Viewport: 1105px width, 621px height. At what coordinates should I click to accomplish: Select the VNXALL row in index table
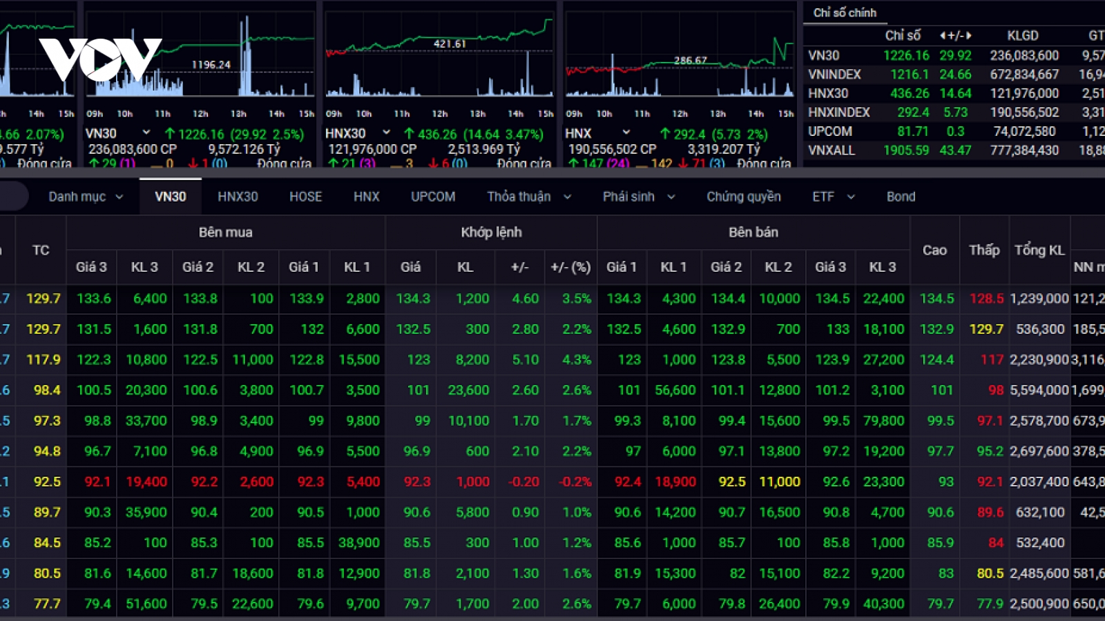(x=956, y=150)
